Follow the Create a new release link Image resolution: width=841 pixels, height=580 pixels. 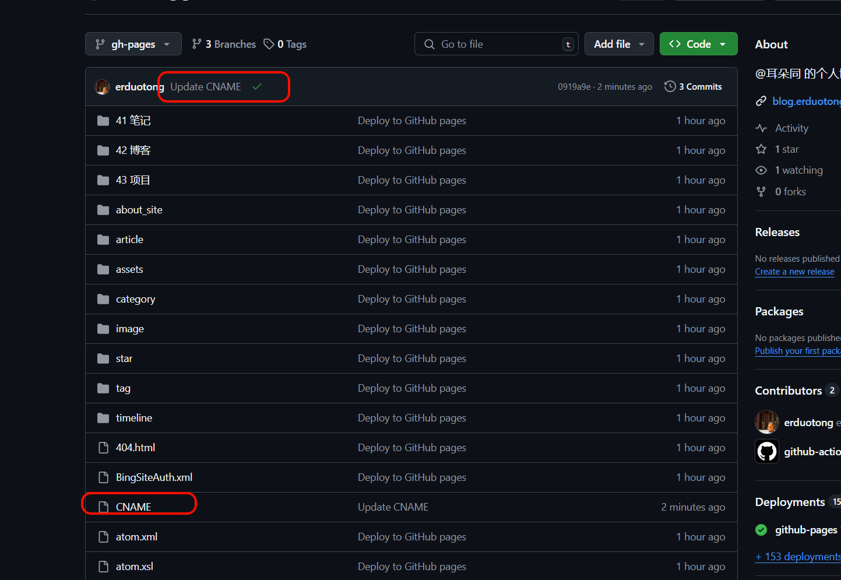coord(794,271)
